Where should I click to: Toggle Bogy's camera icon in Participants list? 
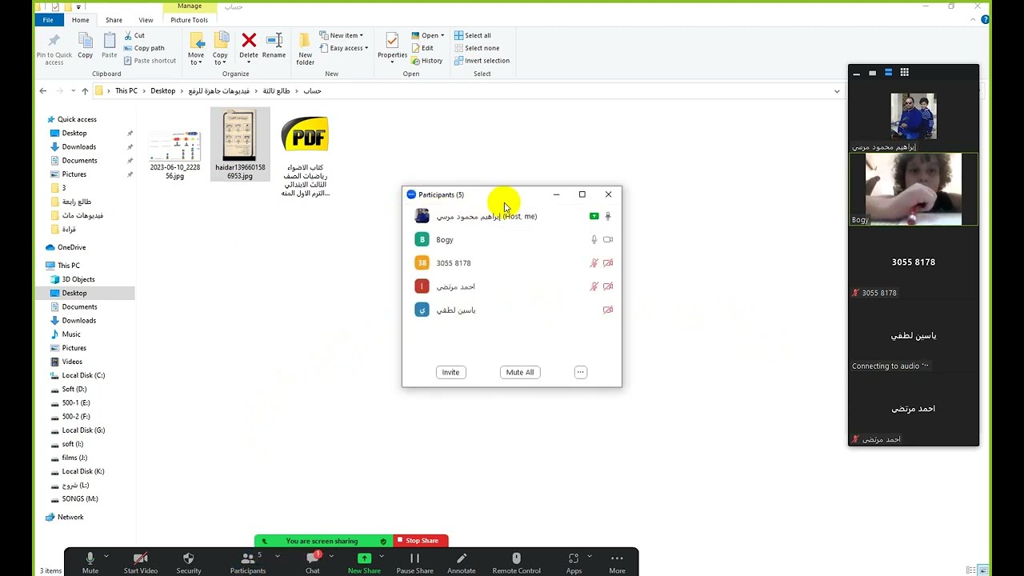(608, 239)
